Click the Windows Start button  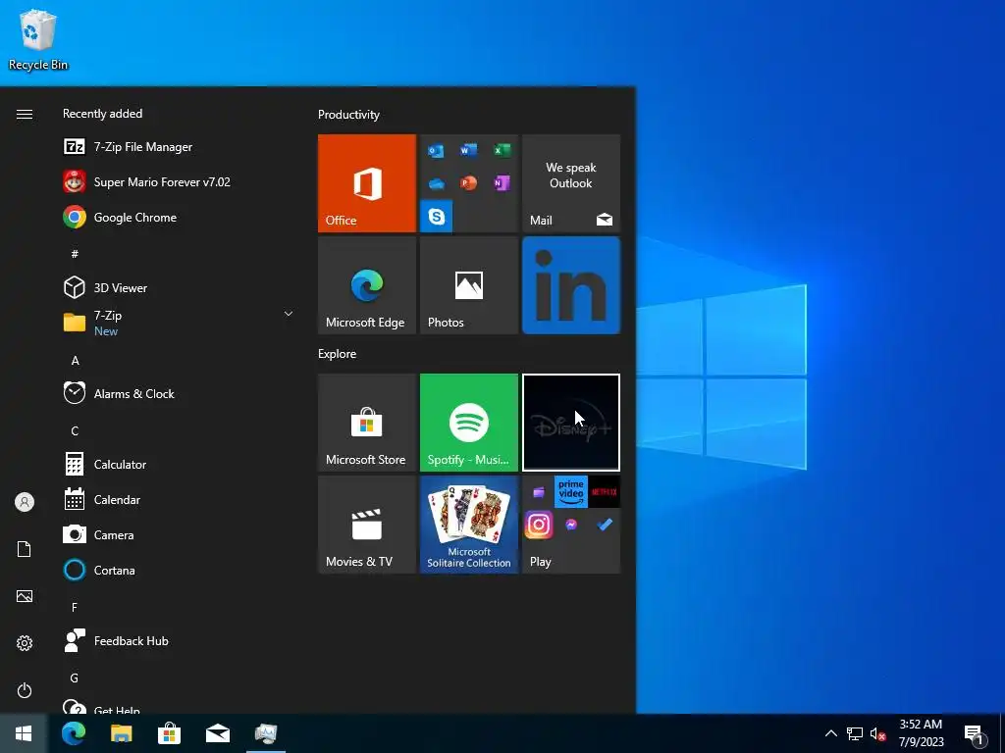[x=24, y=733]
